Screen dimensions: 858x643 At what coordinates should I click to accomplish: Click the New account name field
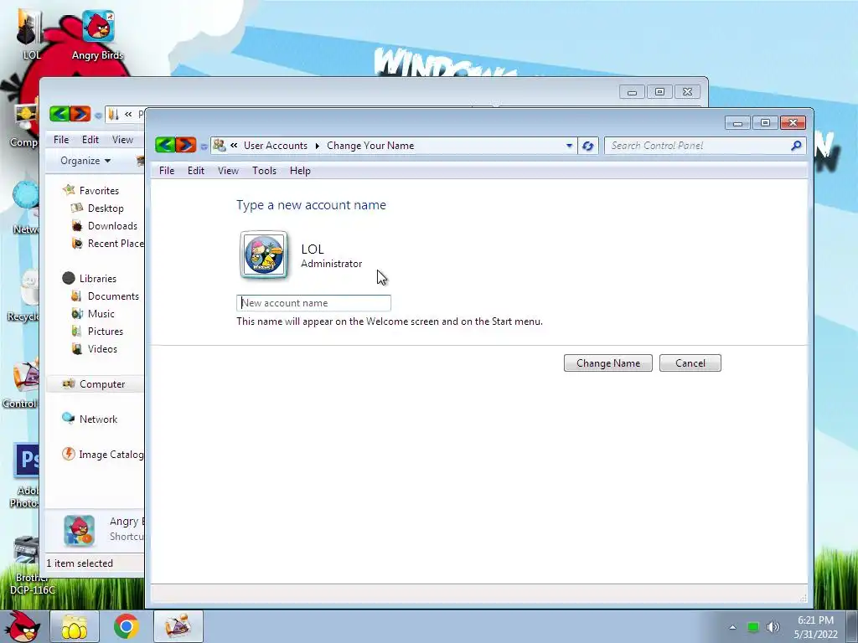coord(313,303)
